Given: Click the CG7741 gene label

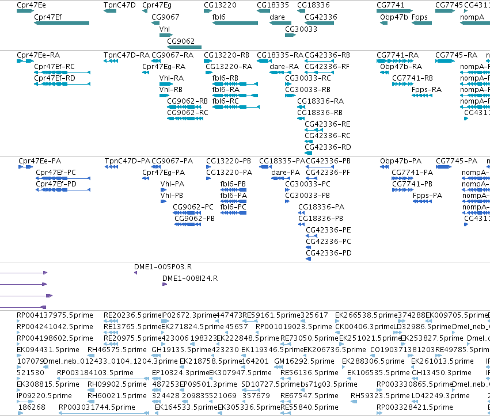Looking at the screenshot, I should click(390, 5).
